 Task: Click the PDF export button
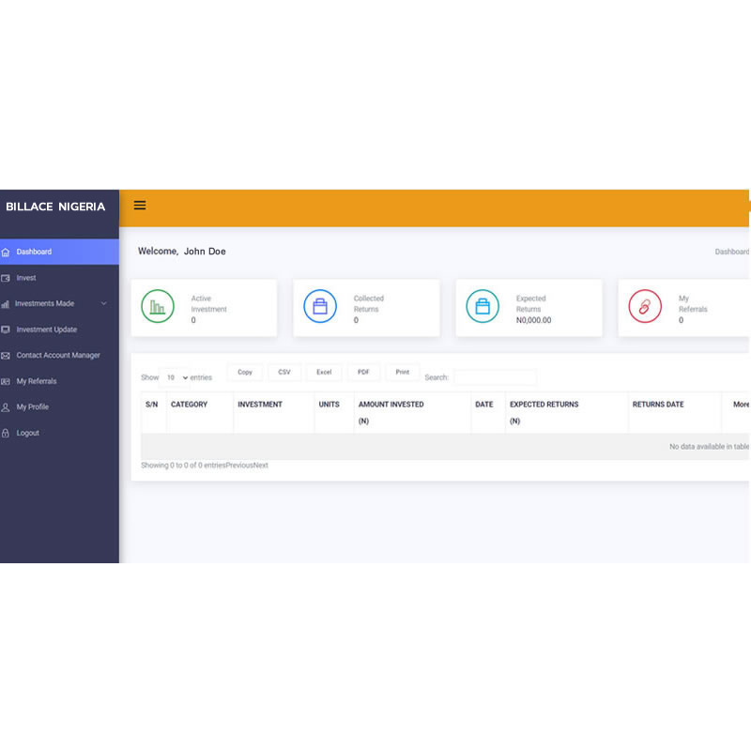tap(363, 372)
